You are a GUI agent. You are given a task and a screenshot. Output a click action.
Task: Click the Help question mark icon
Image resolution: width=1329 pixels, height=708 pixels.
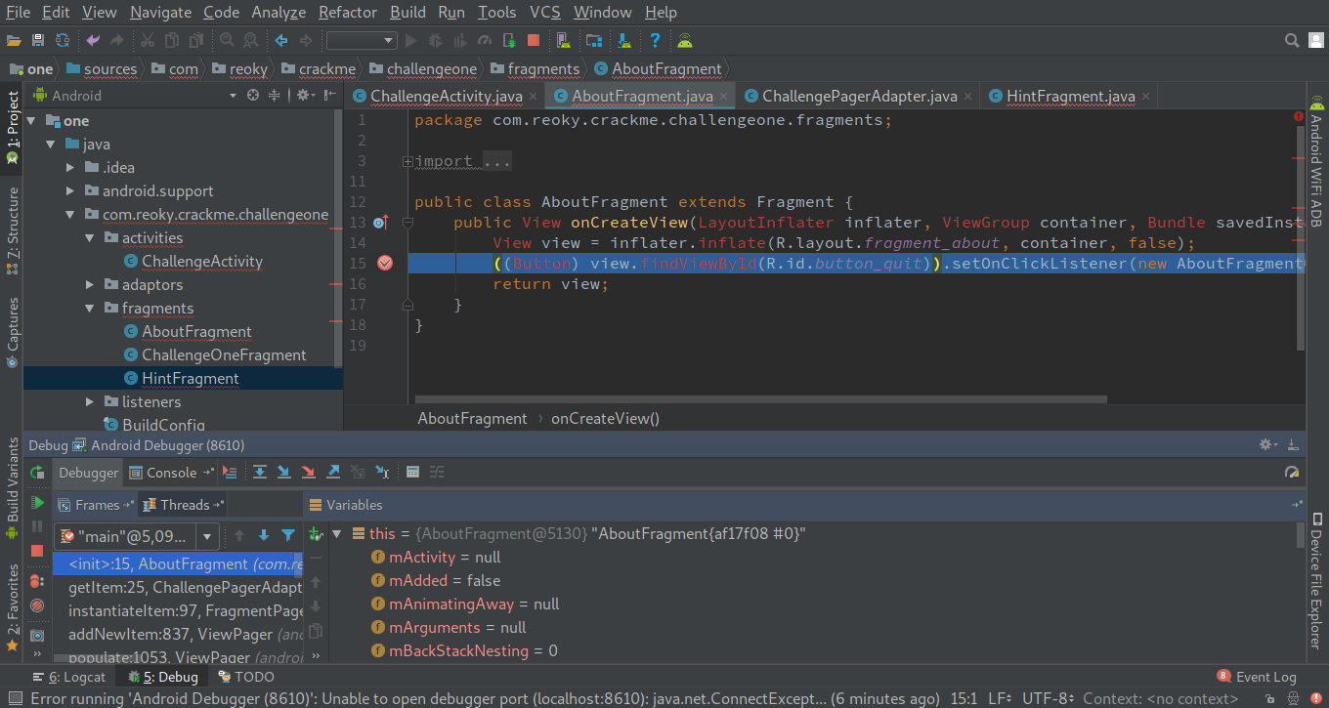pyautogui.click(x=655, y=40)
